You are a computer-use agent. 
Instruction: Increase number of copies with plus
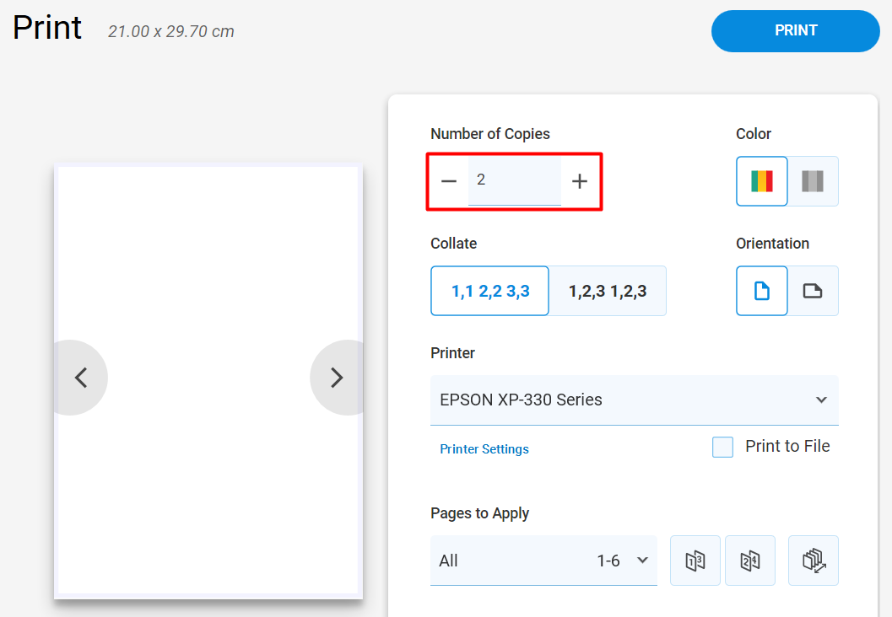point(579,181)
